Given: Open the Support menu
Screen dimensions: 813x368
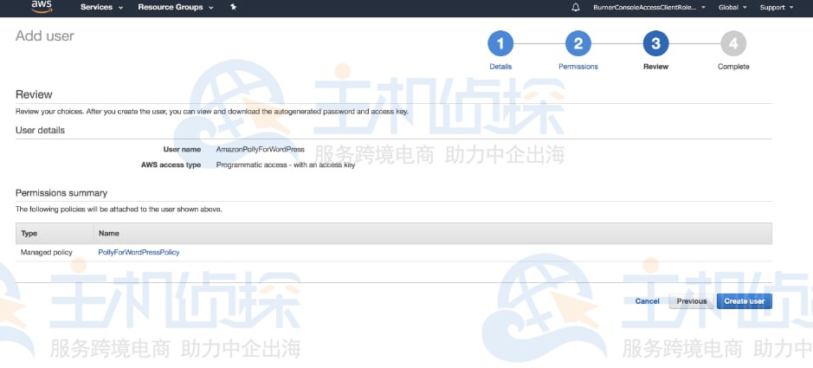Looking at the screenshot, I should click(776, 8).
